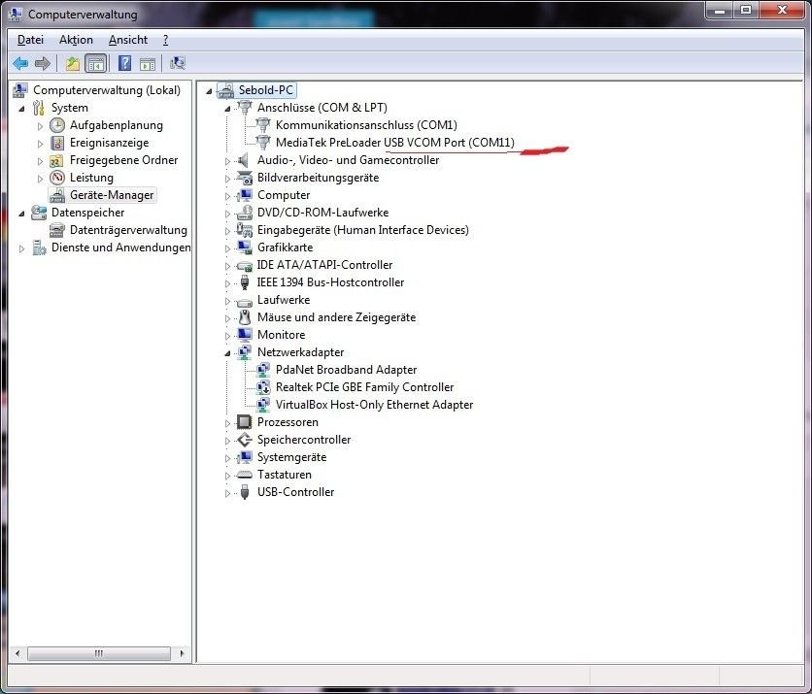Toggle the console tree show/hide icon
812x694 pixels.
[x=96, y=64]
